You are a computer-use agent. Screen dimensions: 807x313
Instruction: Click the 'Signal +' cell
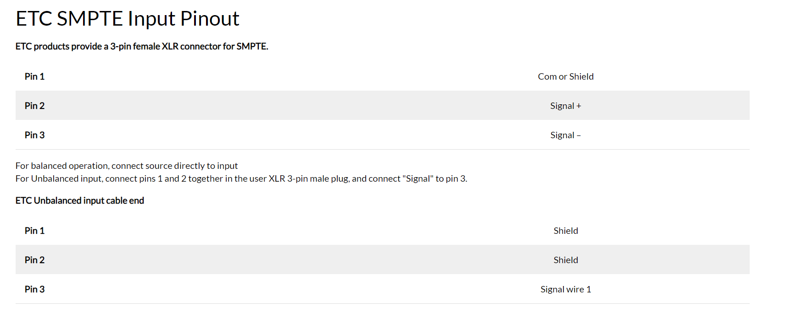coord(565,106)
